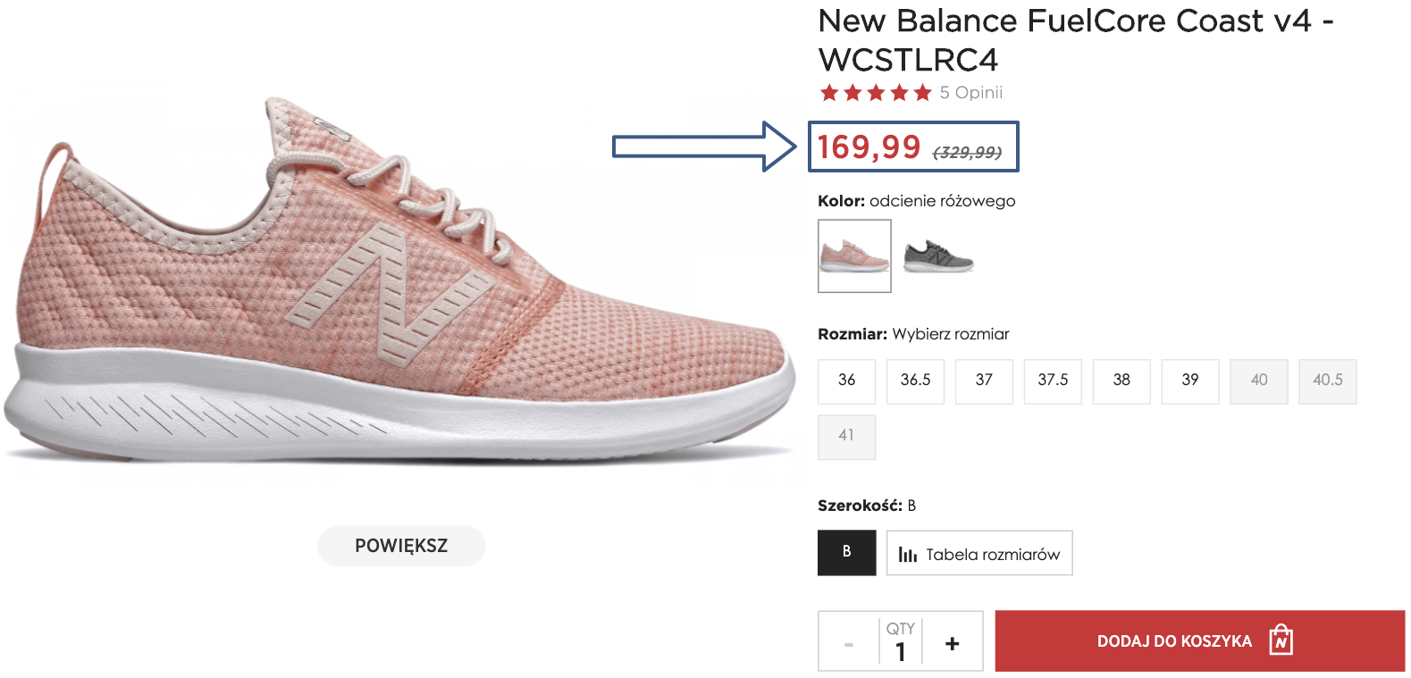Image resolution: width=1411 pixels, height=678 pixels.
Task: Select size 37.5
Action: point(1053,381)
